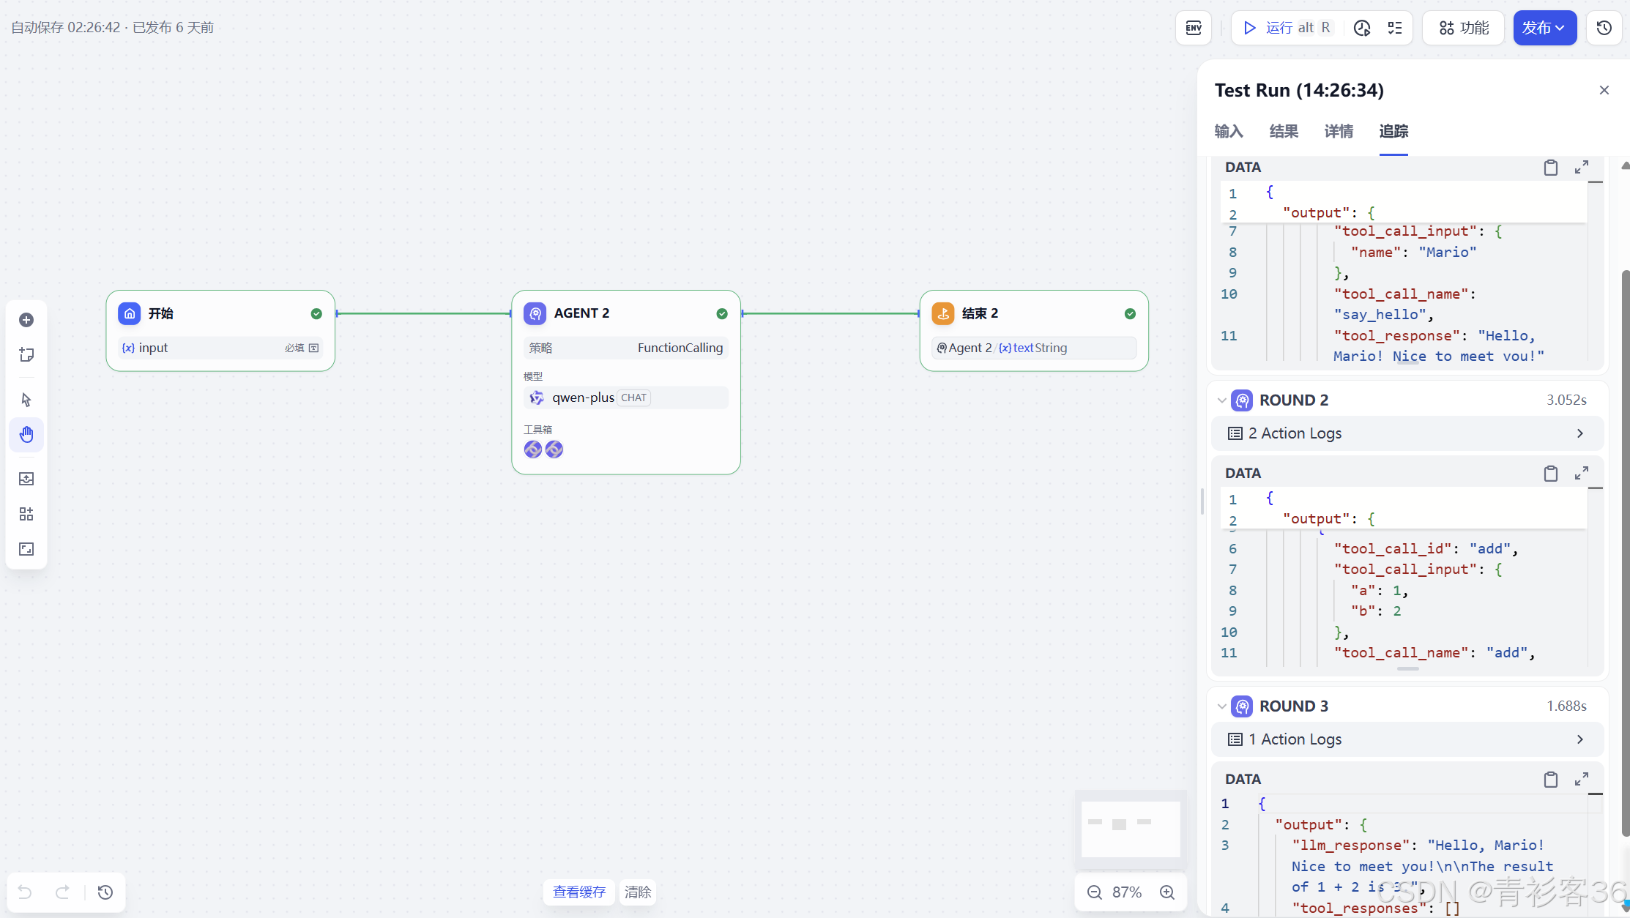Open version history icon at top right
1630x918 pixels.
point(1604,28)
